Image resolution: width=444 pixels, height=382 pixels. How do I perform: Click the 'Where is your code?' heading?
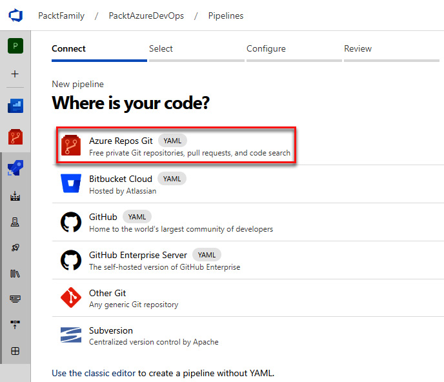tap(131, 103)
